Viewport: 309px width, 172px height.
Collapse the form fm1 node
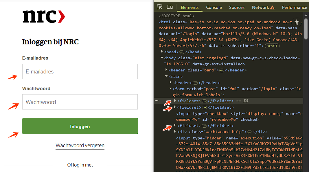coord(170,89)
